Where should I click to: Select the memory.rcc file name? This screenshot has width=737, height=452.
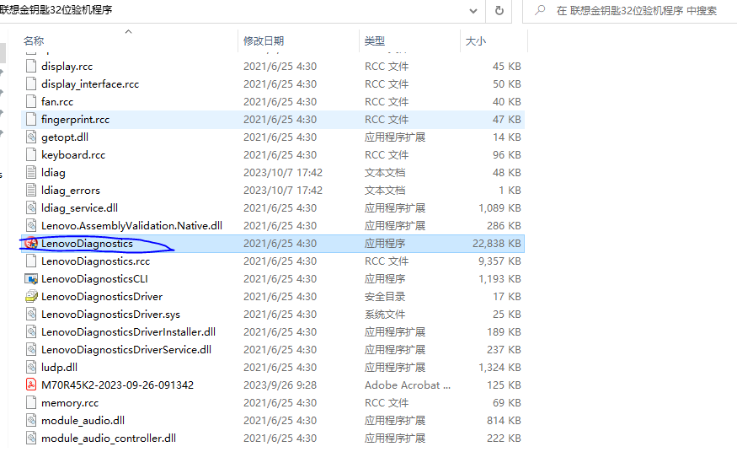point(70,403)
